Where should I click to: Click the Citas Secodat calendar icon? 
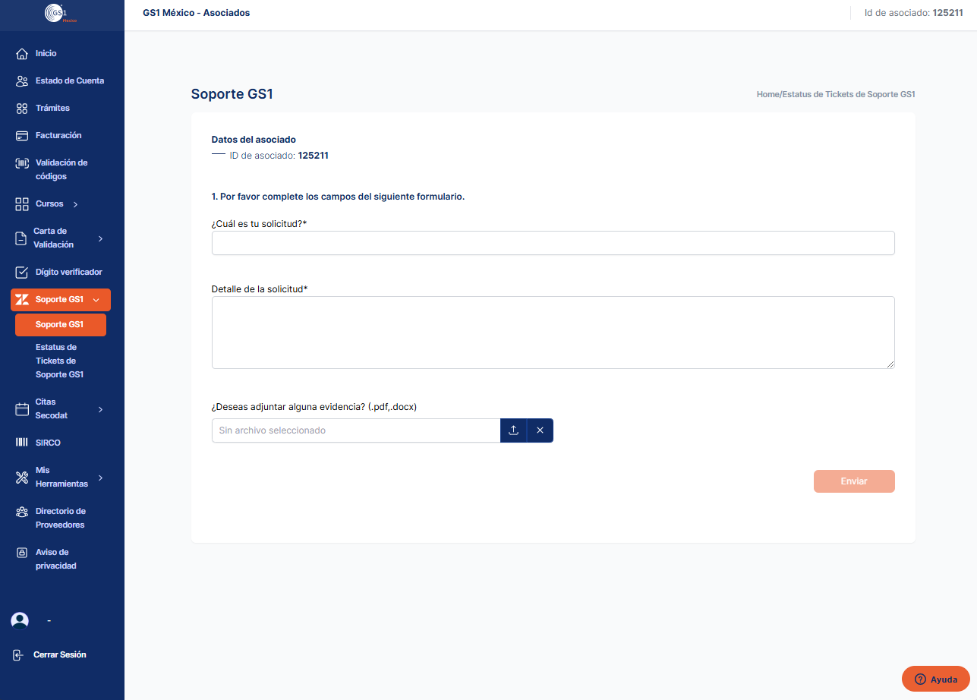click(22, 409)
